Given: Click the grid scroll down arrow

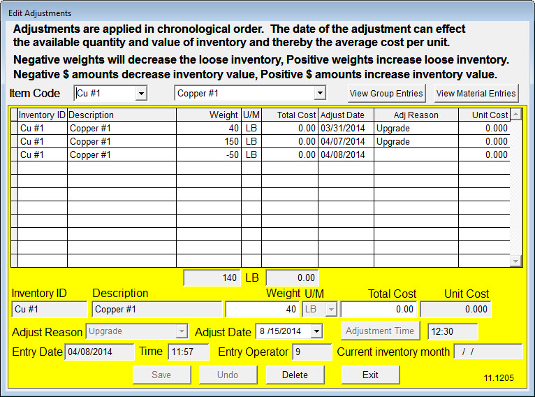Looking at the screenshot, I should 515,261.
